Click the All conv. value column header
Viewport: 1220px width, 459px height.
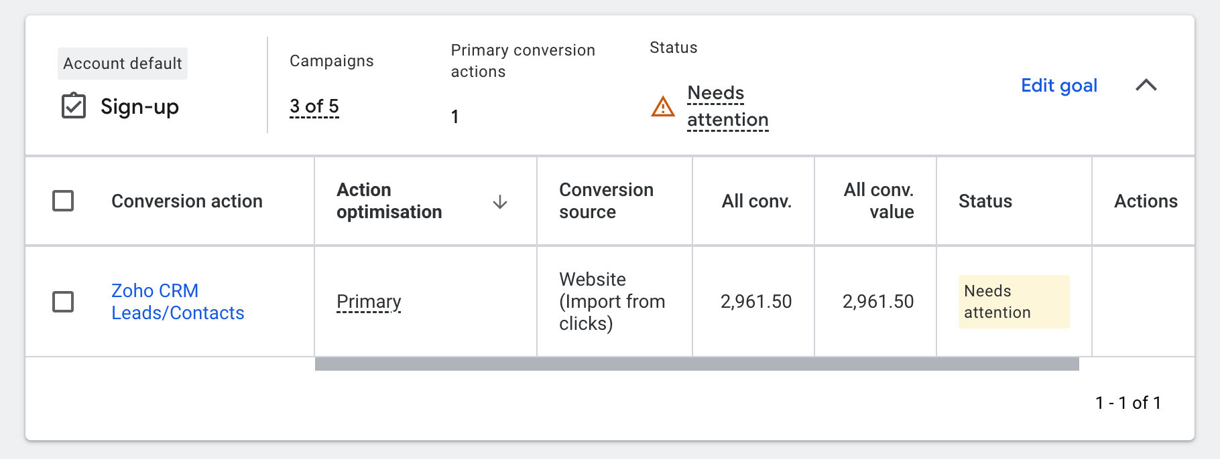(878, 201)
